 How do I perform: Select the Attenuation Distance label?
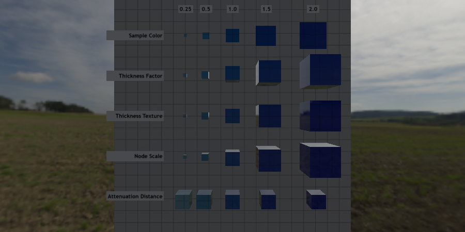click(x=135, y=196)
